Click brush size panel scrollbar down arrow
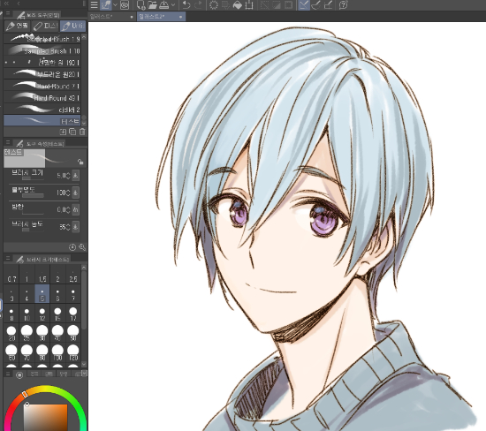The width and height of the screenshot is (486, 431). [84, 364]
